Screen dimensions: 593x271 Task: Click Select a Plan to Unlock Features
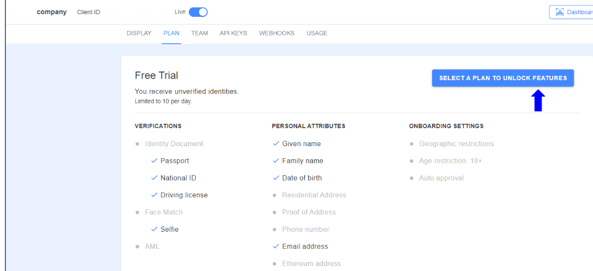point(503,78)
